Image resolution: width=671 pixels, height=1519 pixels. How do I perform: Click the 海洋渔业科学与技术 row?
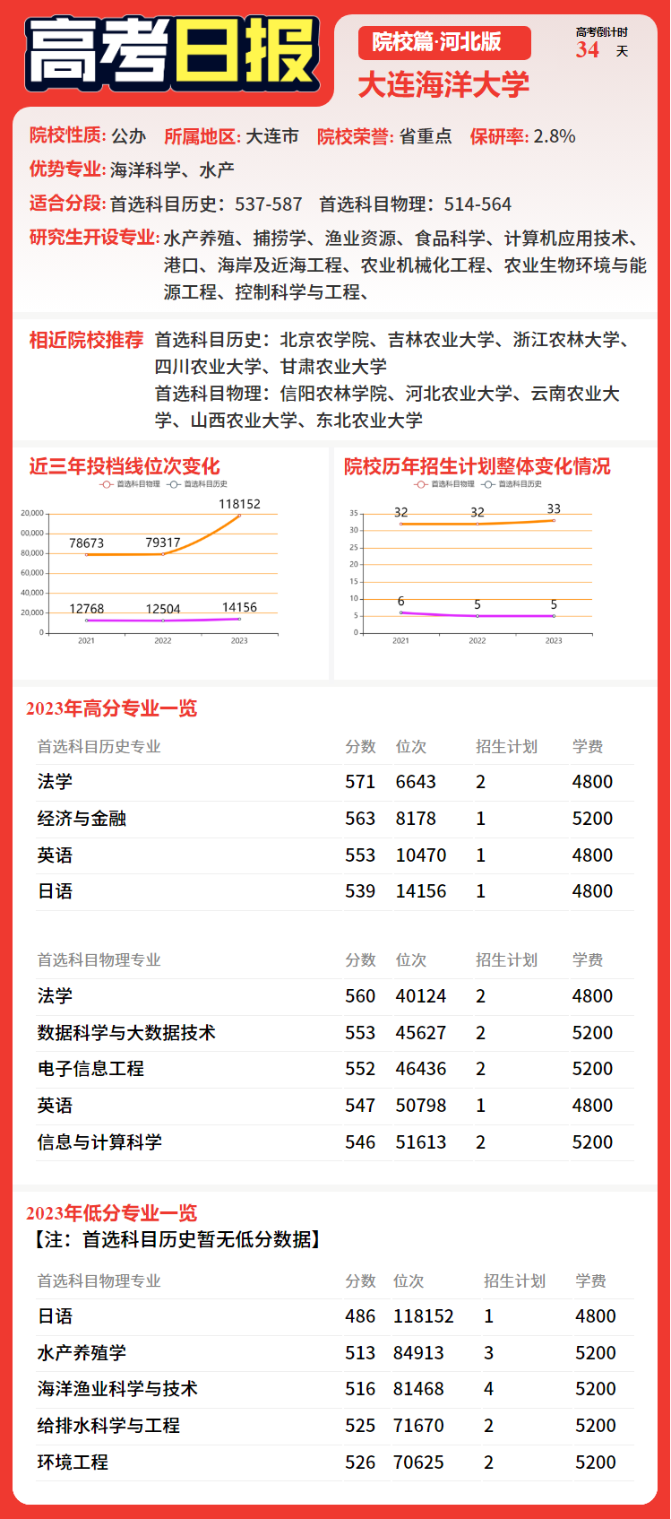pos(335,1389)
